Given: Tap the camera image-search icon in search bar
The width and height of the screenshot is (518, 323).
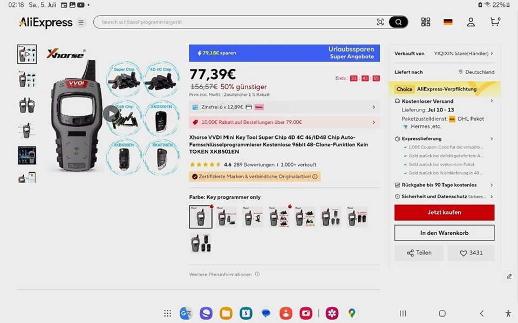Looking at the screenshot, I should pos(380,22).
